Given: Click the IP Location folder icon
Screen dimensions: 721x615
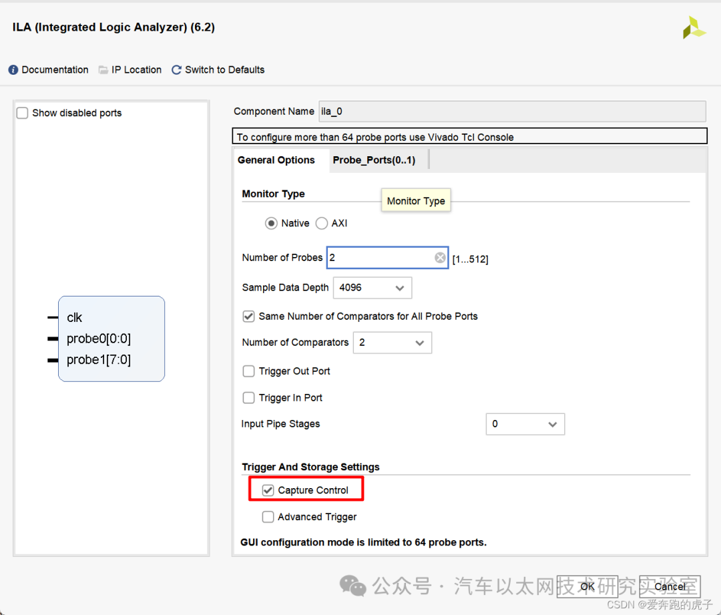Looking at the screenshot, I should (x=103, y=70).
